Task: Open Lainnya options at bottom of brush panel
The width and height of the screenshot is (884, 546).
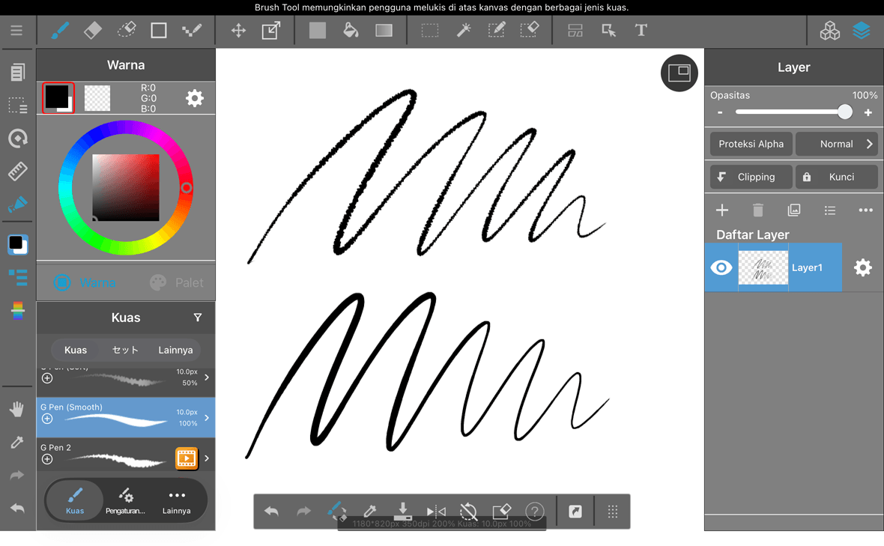Action: coord(177,502)
